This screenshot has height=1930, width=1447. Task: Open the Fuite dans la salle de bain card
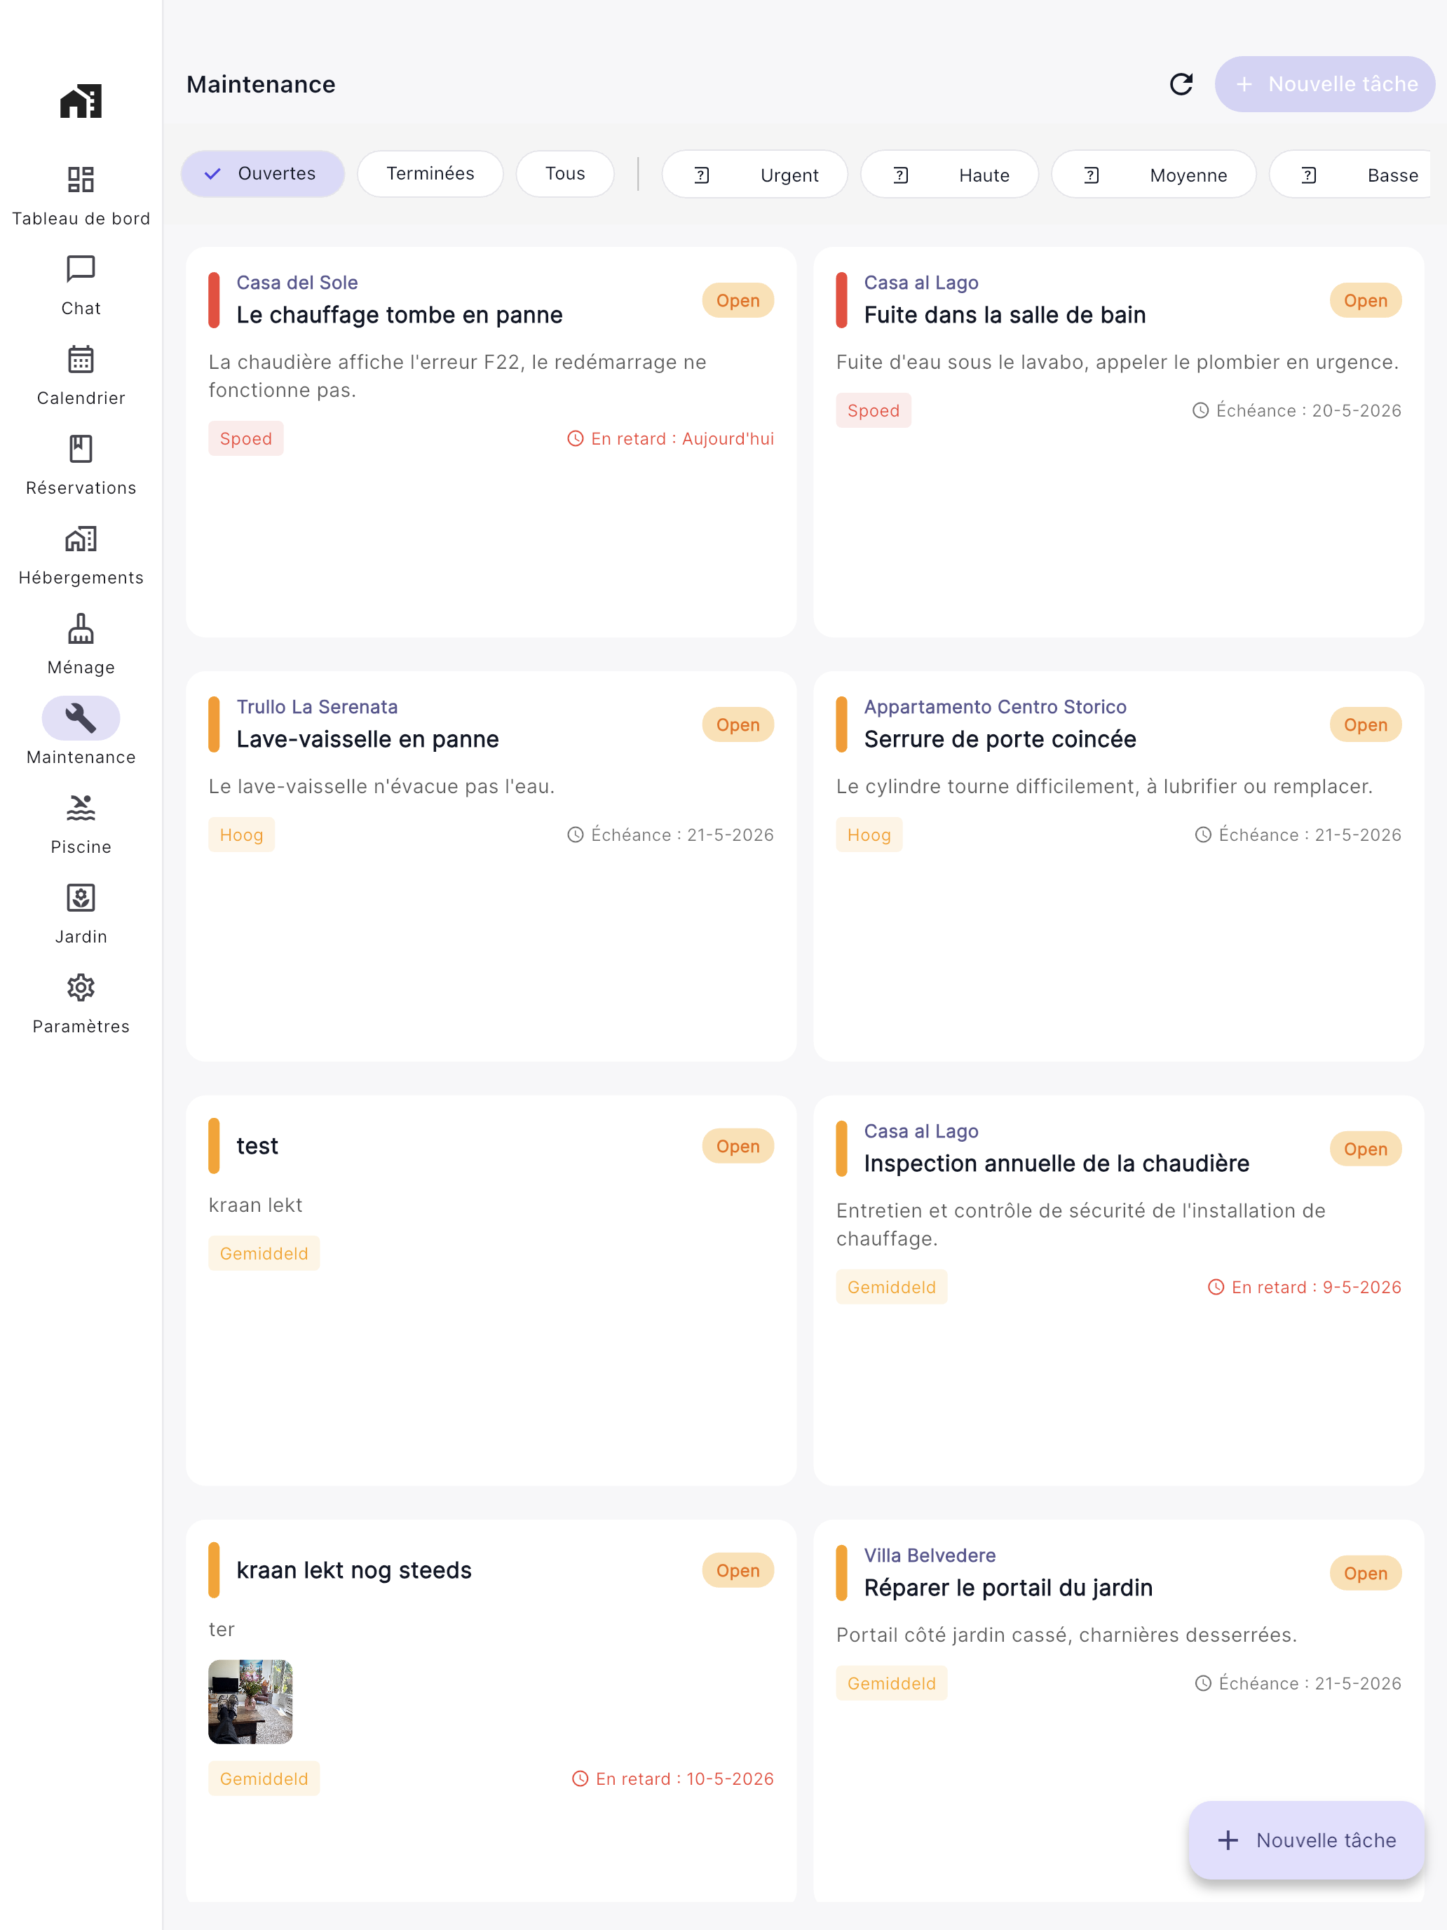click(1118, 442)
